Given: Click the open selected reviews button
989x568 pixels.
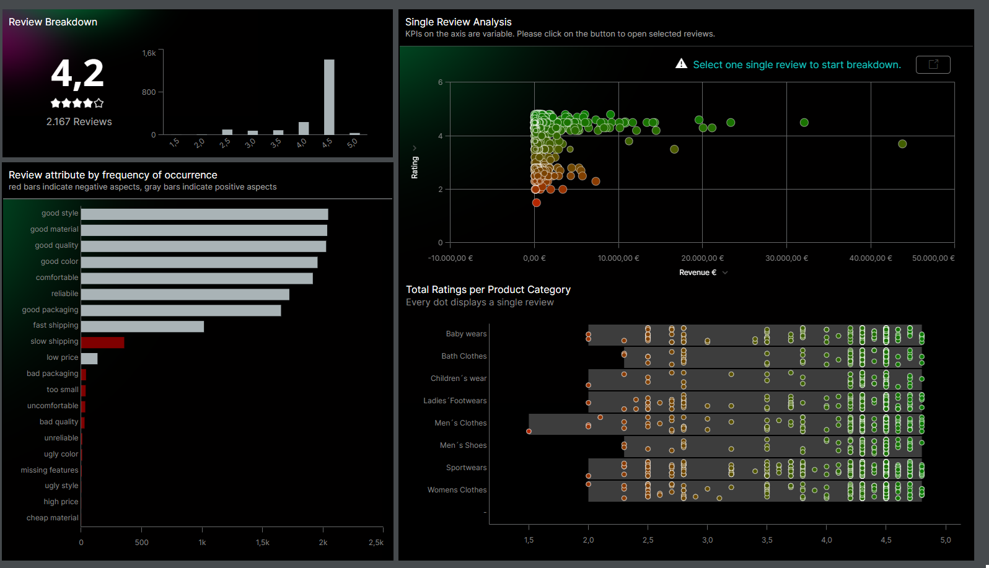Looking at the screenshot, I should 933,64.
